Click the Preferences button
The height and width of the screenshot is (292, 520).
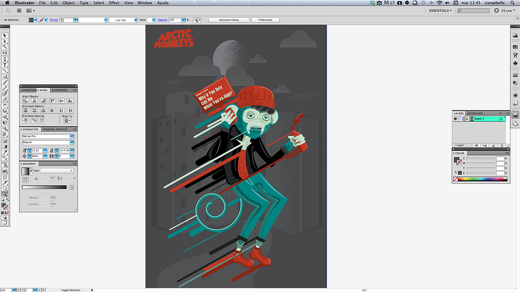click(265, 20)
